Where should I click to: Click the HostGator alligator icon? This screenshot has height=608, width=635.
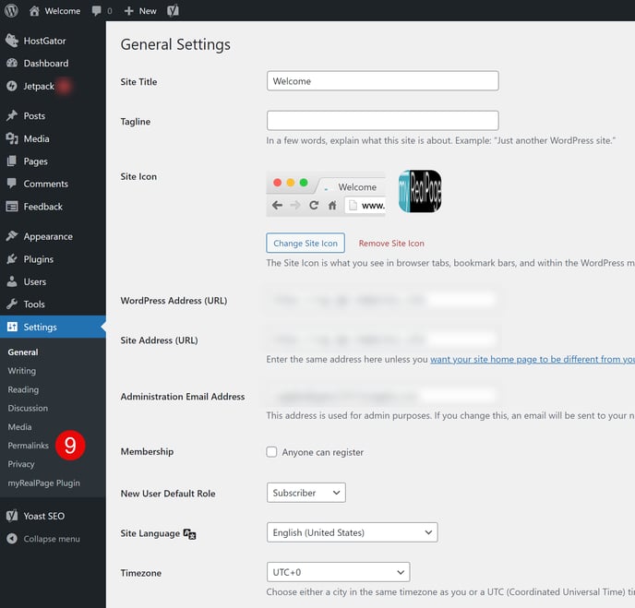[x=12, y=41]
